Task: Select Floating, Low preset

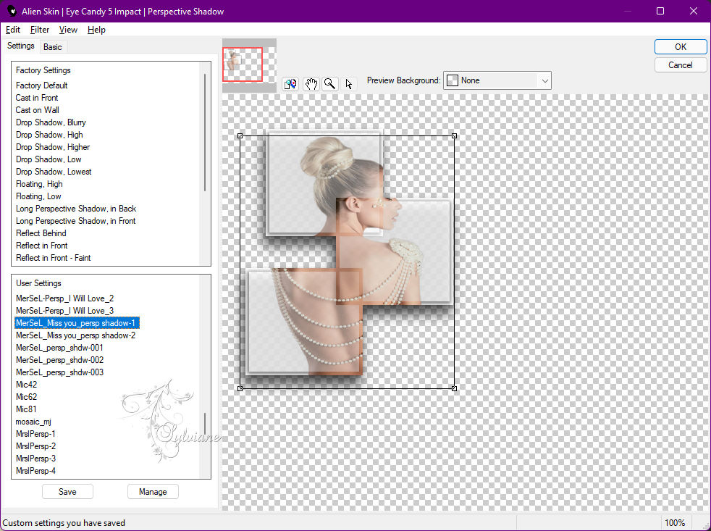Action: [38, 196]
